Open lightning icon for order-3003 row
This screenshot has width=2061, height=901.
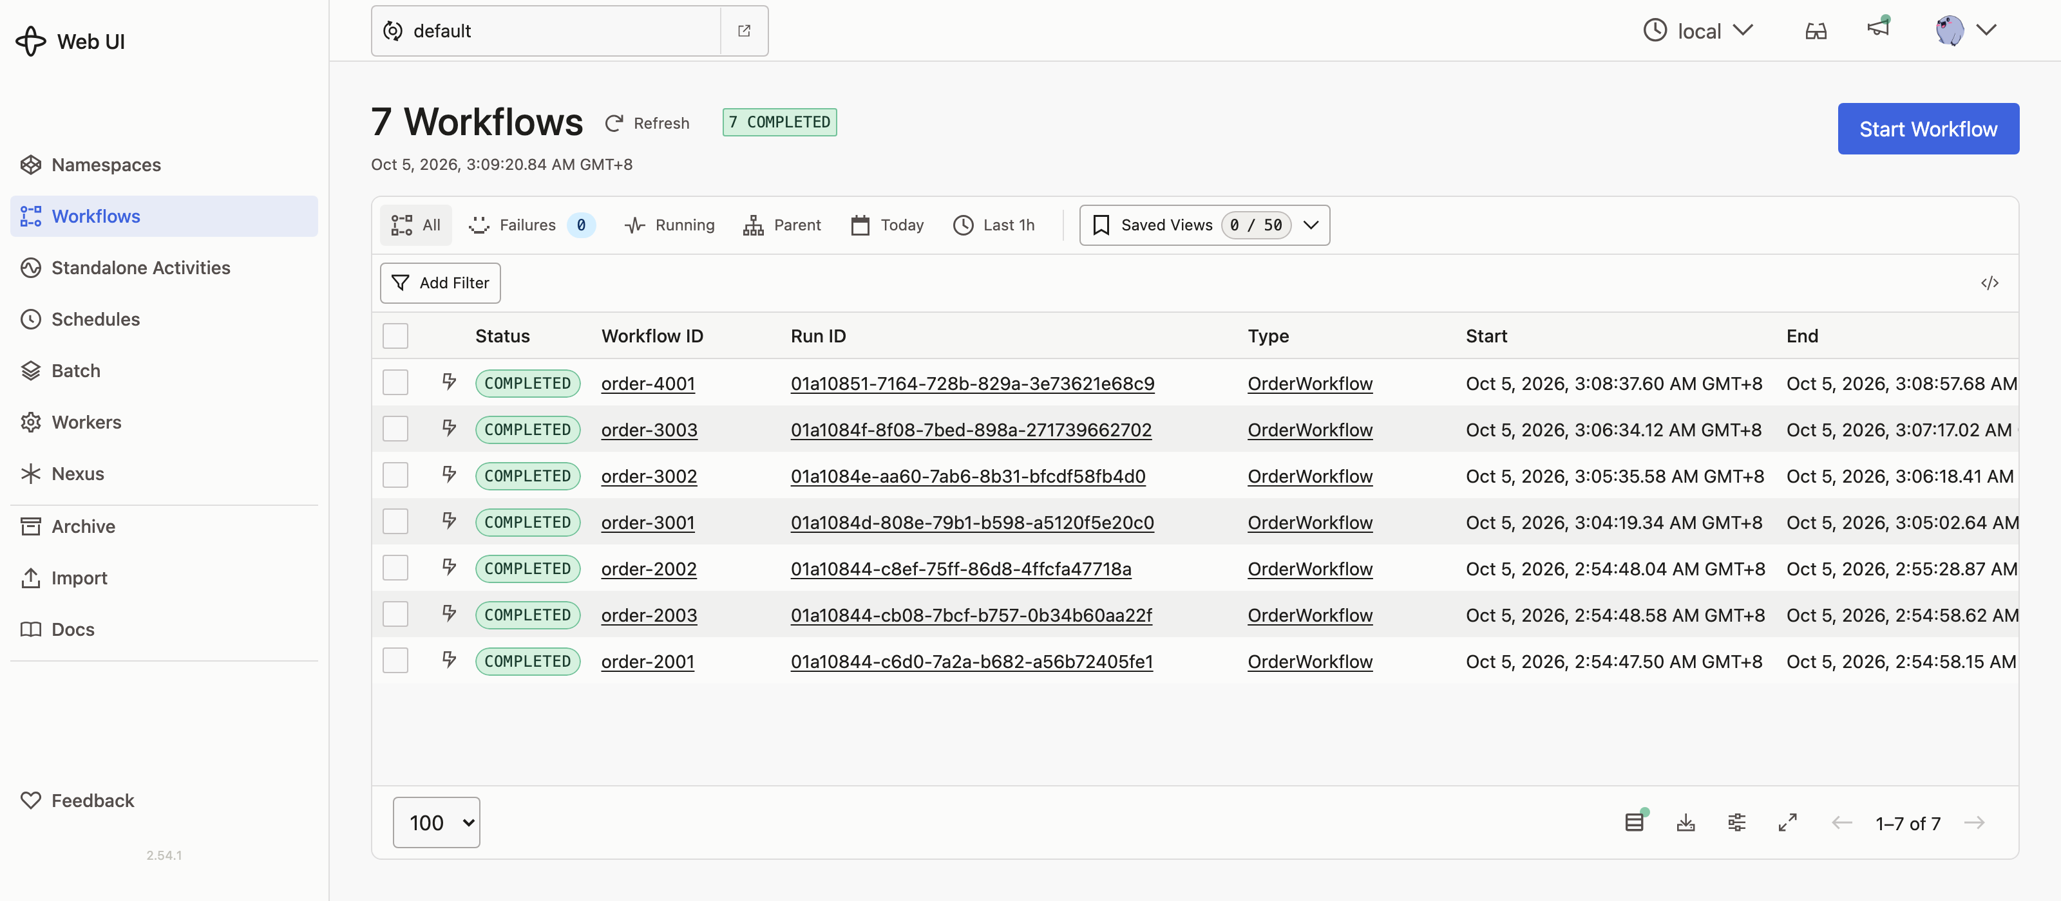click(x=449, y=428)
